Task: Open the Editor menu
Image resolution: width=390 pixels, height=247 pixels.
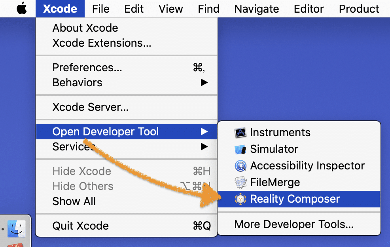Action: tap(309, 9)
